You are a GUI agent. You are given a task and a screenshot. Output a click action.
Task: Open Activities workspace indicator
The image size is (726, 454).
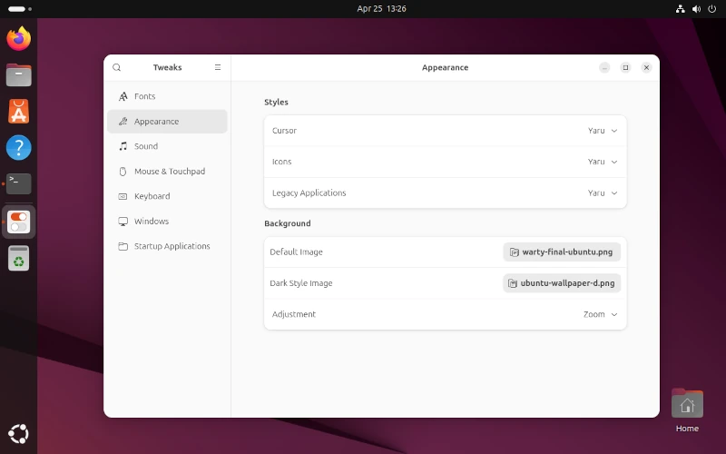click(20, 9)
